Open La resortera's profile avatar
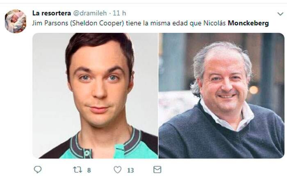The width and height of the screenshot is (287, 176). (16, 21)
